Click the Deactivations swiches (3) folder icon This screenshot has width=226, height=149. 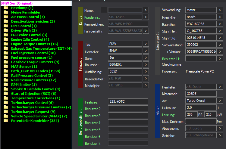6,21
